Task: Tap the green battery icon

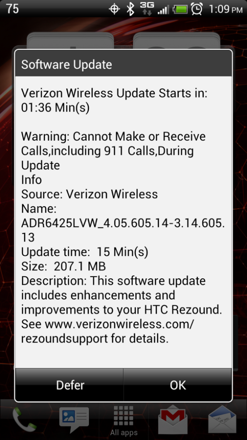Action: 180,9
